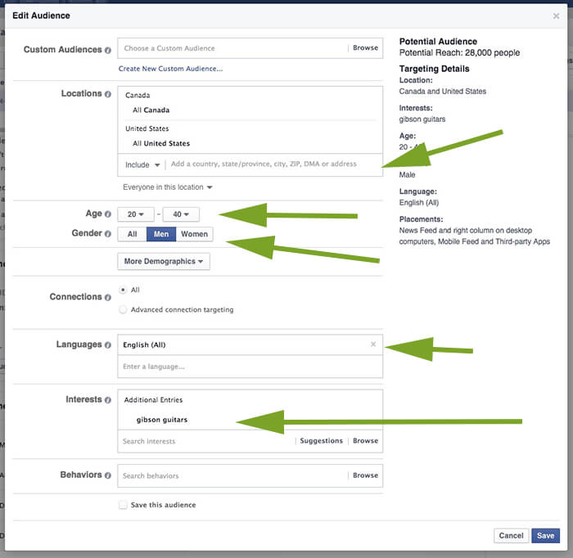This screenshot has height=558, width=573.
Task: Click the info icon next to Languages
Action: point(108,345)
